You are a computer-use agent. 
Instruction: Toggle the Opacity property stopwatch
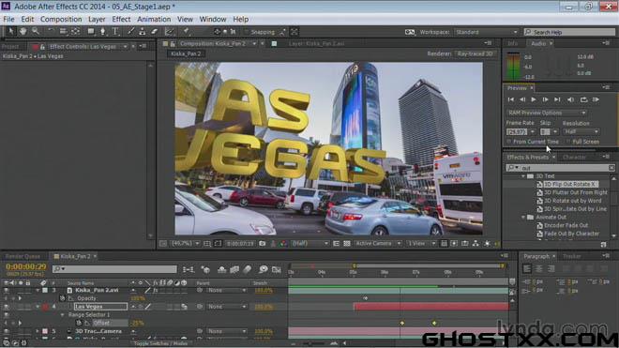[x=63, y=298]
